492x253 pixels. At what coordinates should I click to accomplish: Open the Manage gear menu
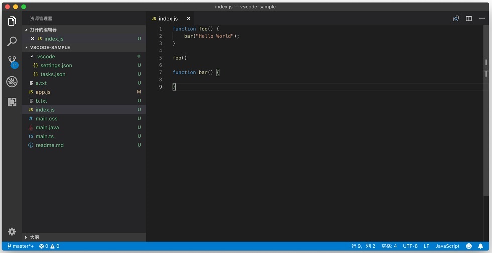point(12,231)
